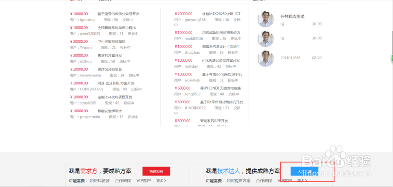Select username story0205
This screenshot has height=187, width=393.
click(88, 103)
